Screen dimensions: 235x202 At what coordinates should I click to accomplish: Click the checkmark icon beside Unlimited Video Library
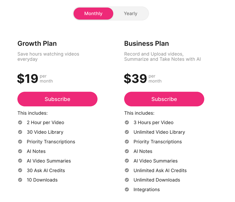127,132
